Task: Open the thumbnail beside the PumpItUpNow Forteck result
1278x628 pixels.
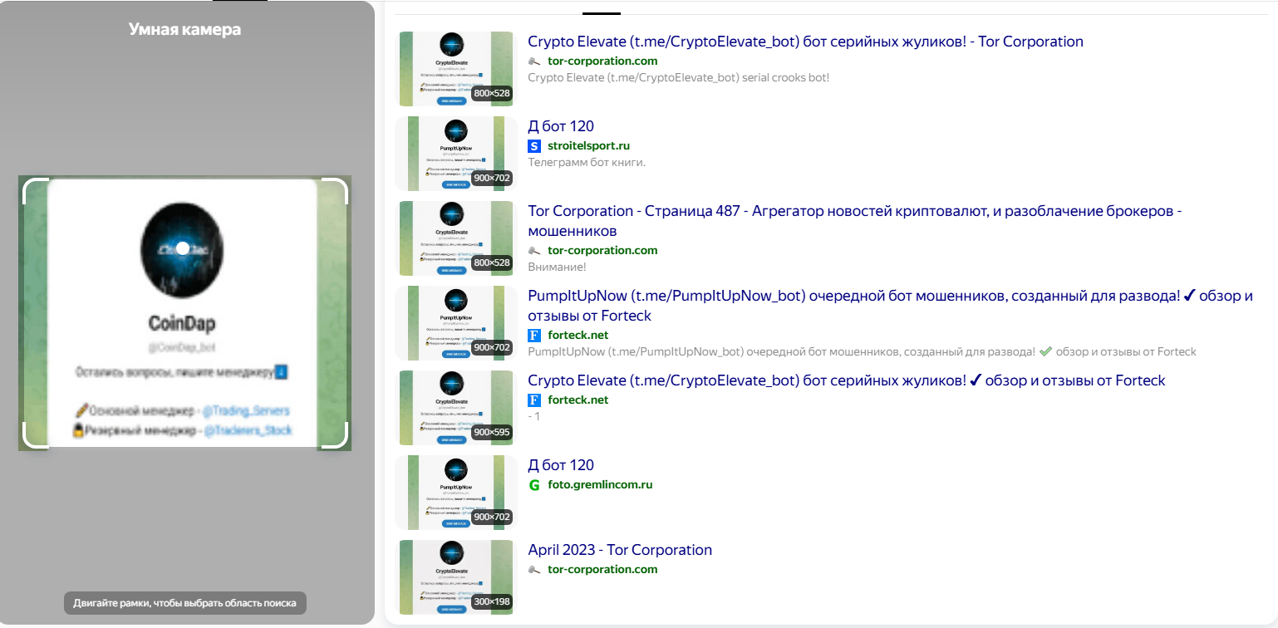Action: coord(456,323)
